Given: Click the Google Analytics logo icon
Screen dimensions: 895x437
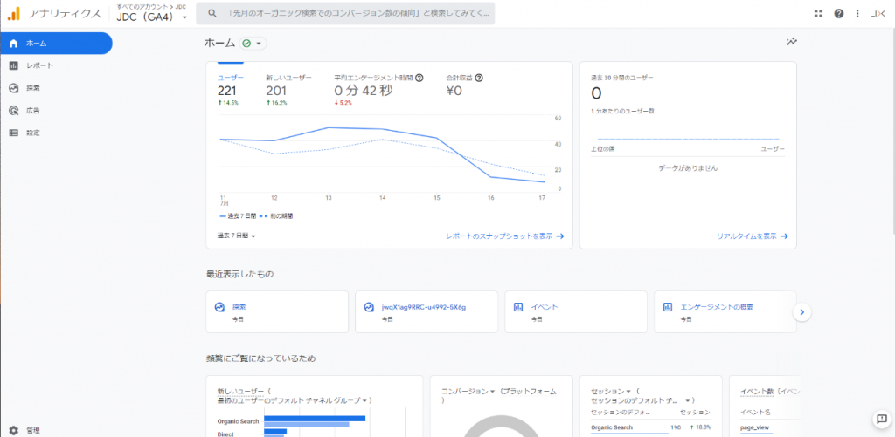Looking at the screenshot, I should (14, 13).
